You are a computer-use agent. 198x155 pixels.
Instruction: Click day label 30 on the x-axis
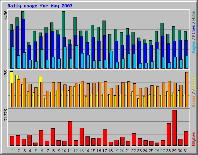[180, 151]
